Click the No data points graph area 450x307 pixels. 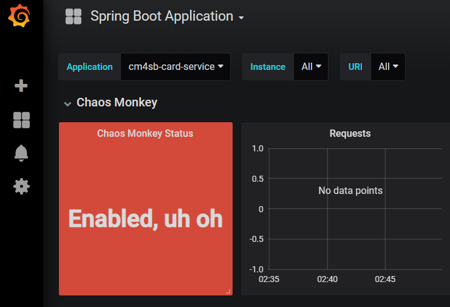[x=350, y=190]
